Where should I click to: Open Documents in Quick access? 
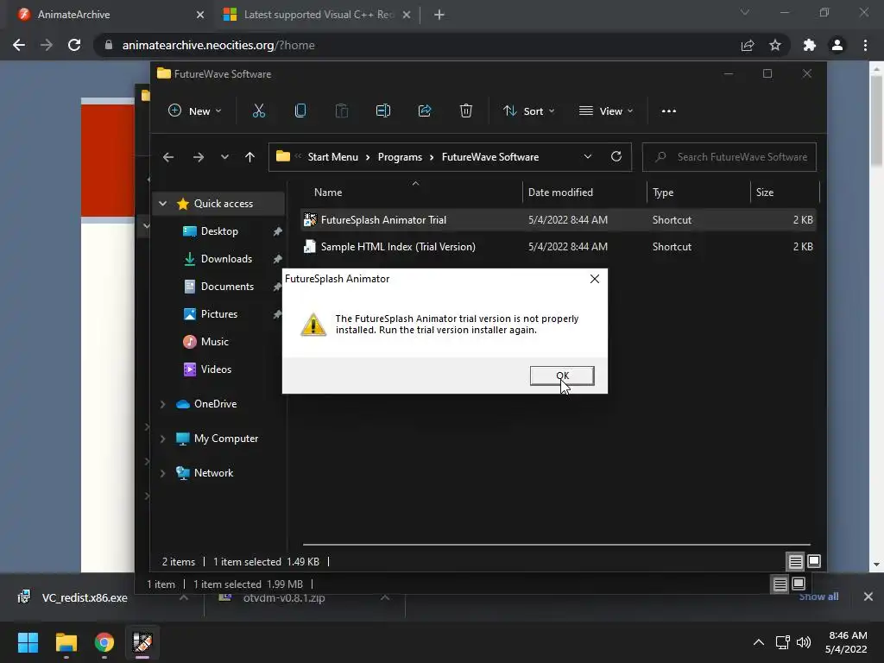pyautogui.click(x=227, y=287)
